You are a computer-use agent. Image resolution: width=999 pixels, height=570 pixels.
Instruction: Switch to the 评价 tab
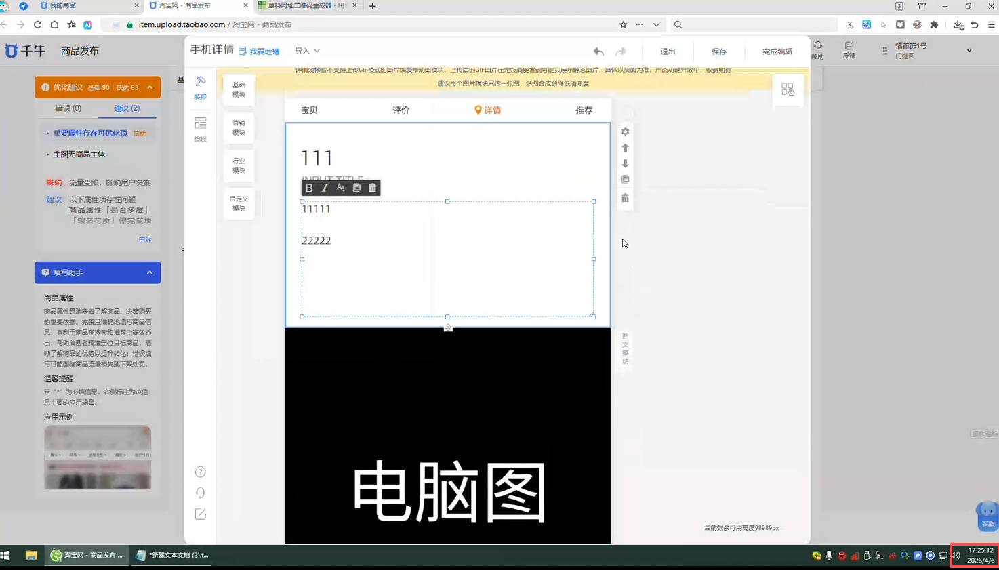pos(401,110)
